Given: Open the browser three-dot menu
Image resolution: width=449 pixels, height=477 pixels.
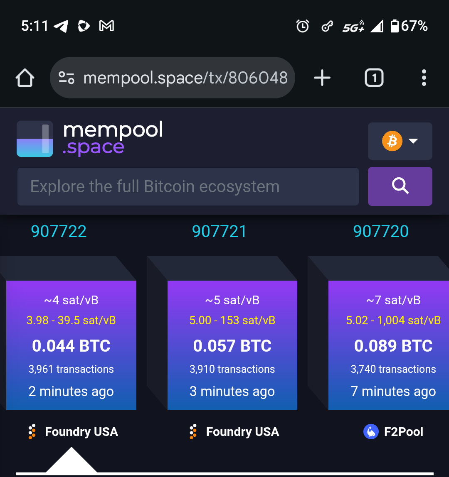Looking at the screenshot, I should [424, 78].
